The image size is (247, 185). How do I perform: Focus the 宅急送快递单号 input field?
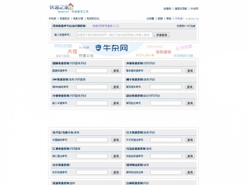click(166, 156)
